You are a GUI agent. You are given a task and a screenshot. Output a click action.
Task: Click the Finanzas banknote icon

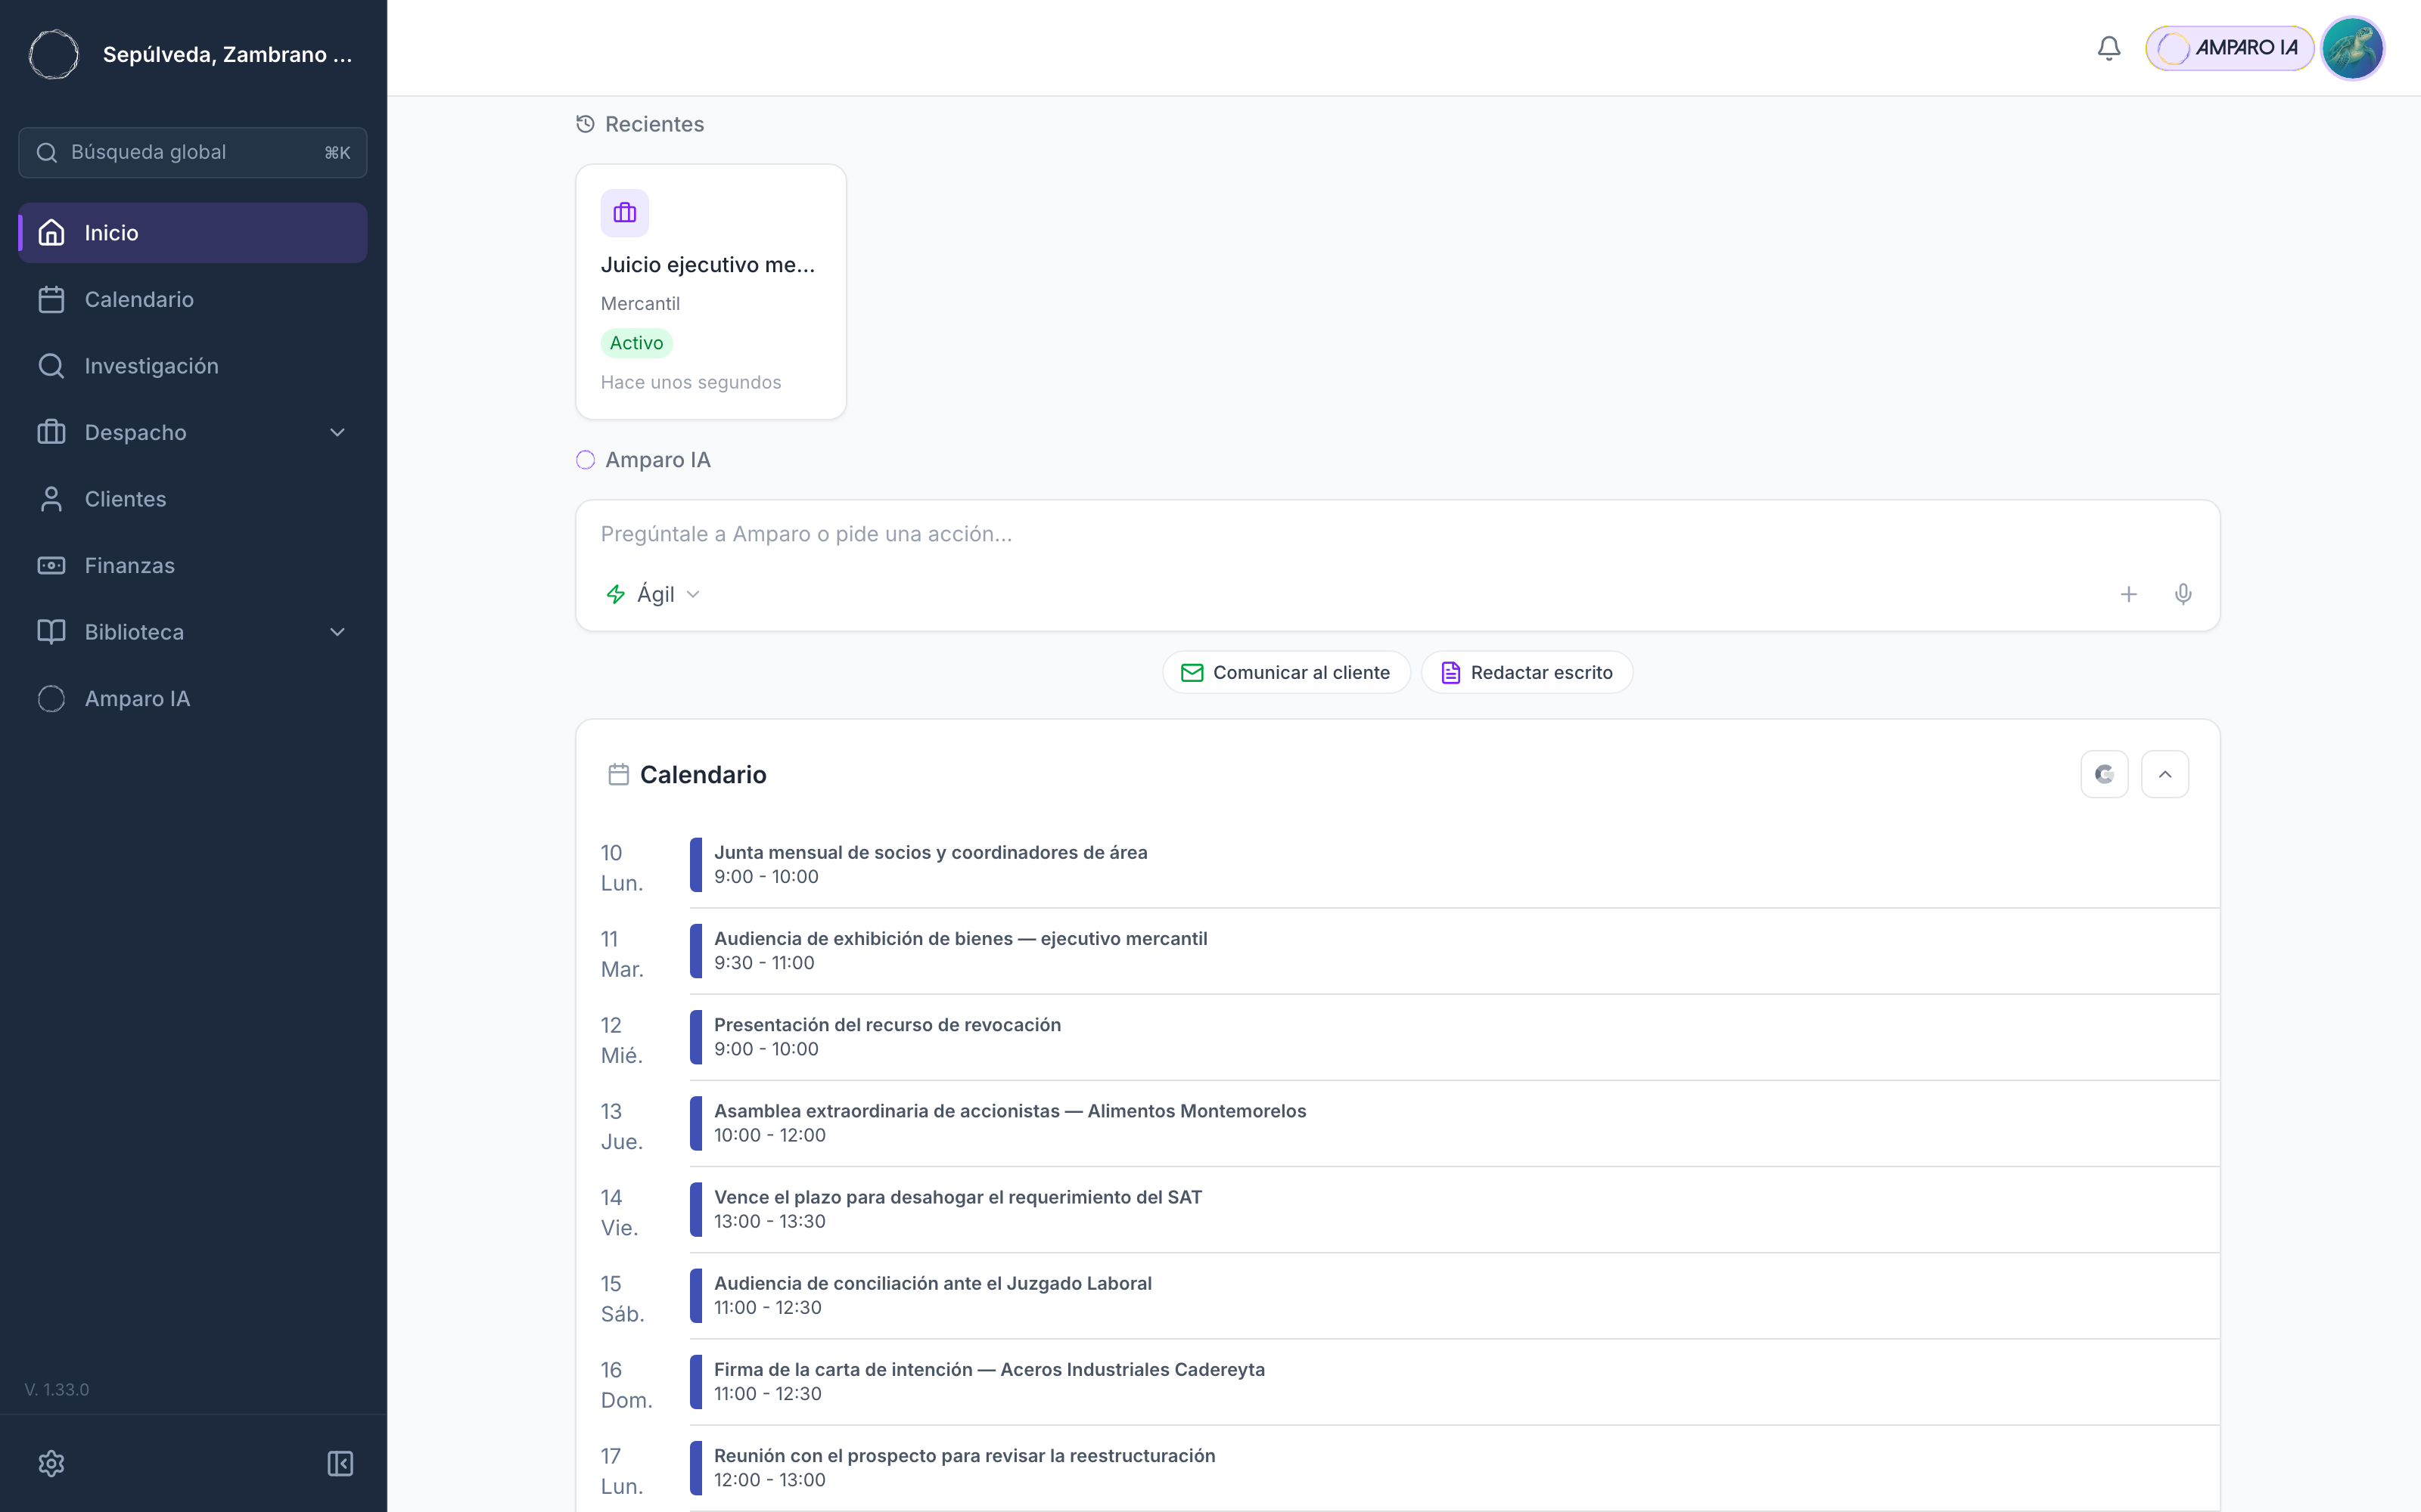[51, 565]
